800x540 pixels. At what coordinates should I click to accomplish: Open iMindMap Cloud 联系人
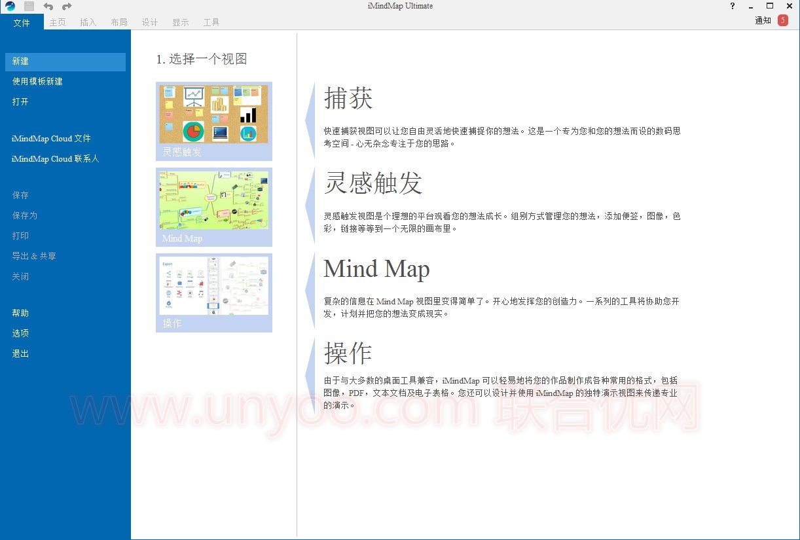(56, 159)
